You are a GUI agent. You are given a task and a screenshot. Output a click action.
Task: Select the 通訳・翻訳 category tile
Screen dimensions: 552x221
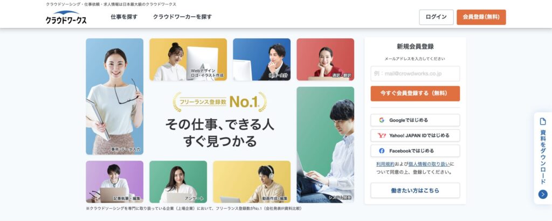pos(325,59)
